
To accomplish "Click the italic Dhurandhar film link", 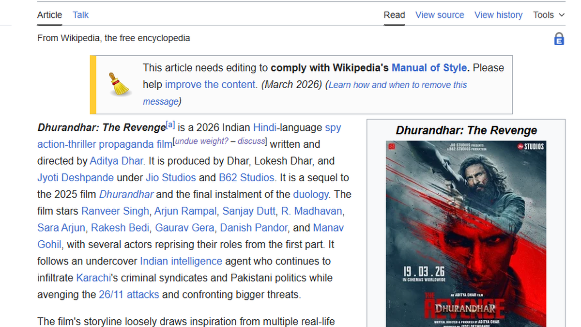I will coord(126,195).
